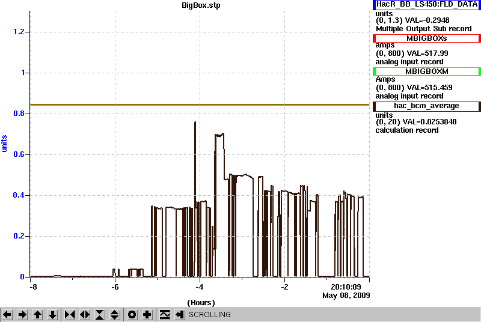This screenshot has height=322, width=481.
Task: Select the MBIGBOXM curve legend
Action: point(427,71)
